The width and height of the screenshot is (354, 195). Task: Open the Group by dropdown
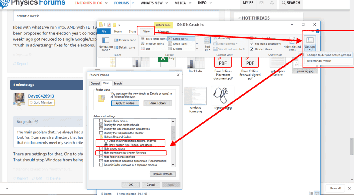click(223, 38)
